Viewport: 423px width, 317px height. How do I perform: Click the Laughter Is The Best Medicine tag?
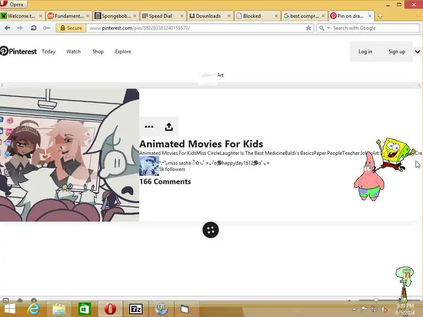pos(252,153)
